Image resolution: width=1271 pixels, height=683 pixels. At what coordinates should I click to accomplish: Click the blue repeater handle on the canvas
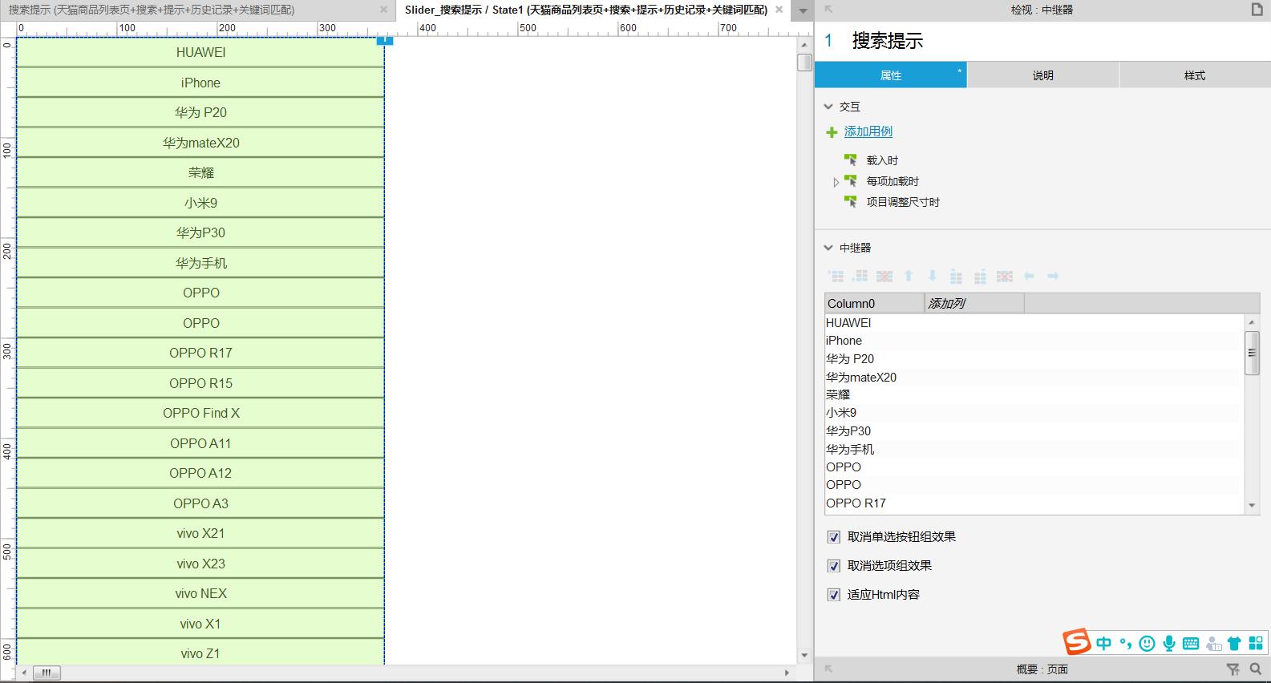point(385,39)
